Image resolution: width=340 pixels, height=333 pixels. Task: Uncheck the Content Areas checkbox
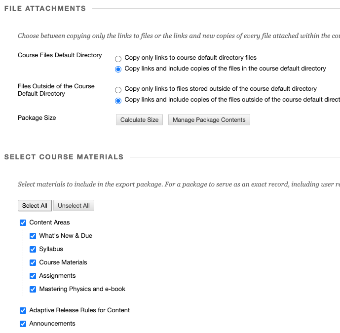pos(23,223)
